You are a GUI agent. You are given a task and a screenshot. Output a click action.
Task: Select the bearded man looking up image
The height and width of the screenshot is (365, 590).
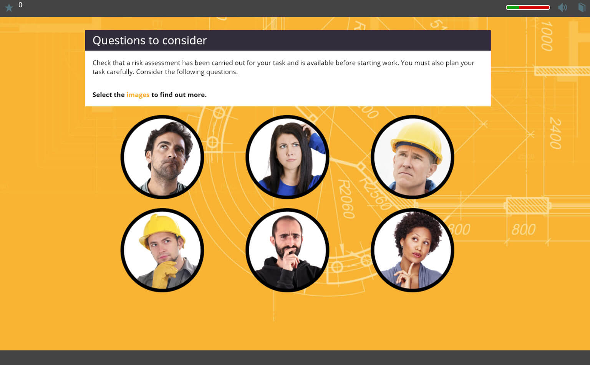tap(162, 157)
